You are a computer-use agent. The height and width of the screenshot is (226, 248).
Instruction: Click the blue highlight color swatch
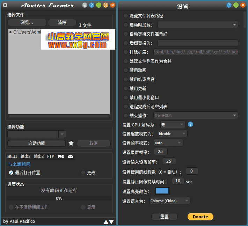[162, 191]
